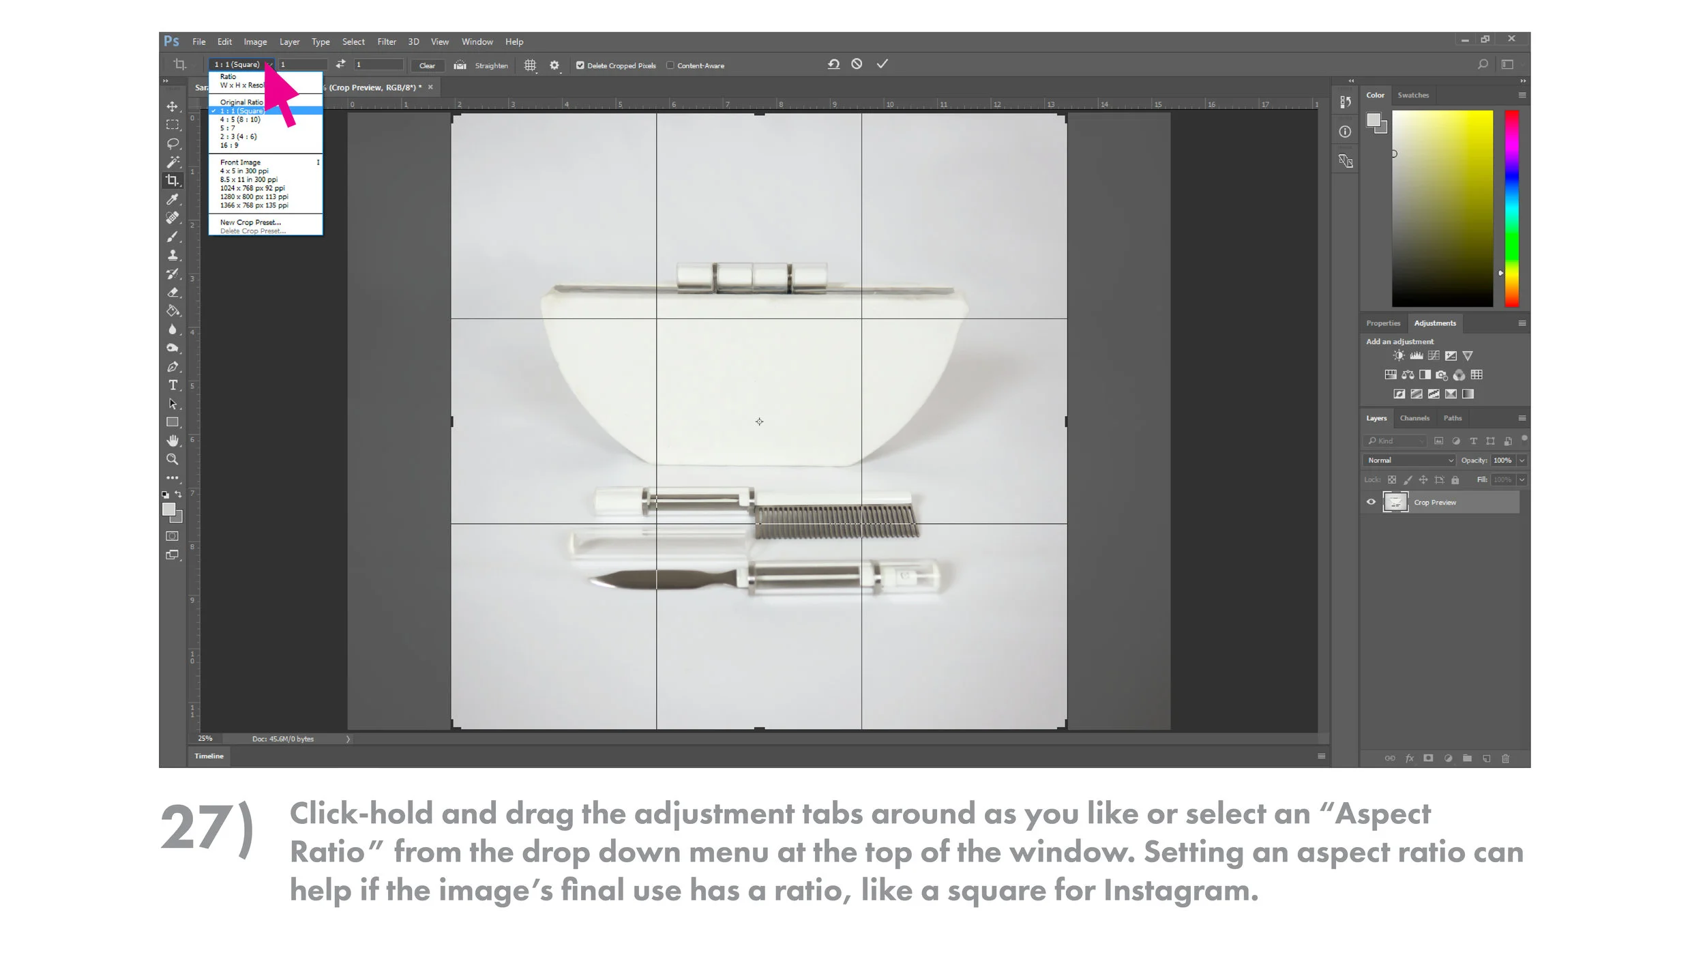Uncheck Delete Cropped Pixels
Viewport: 1705px width, 959px height.
[580, 65]
